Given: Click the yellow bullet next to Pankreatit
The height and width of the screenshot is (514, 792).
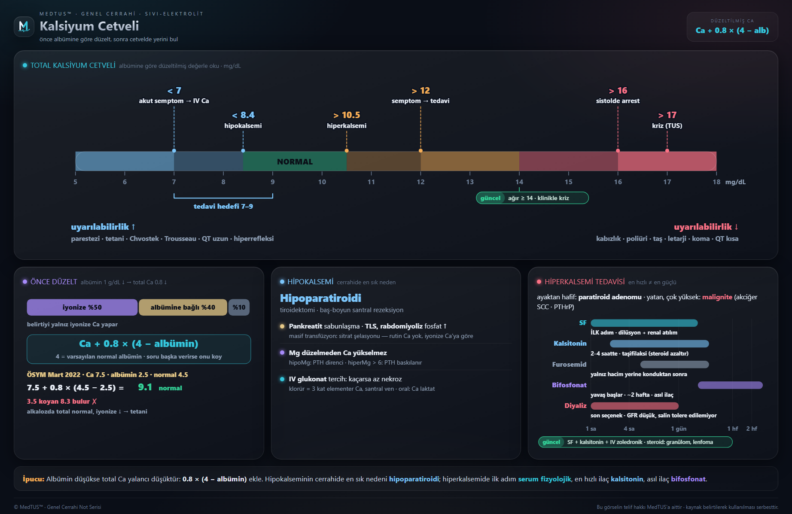Looking at the screenshot, I should coord(282,326).
